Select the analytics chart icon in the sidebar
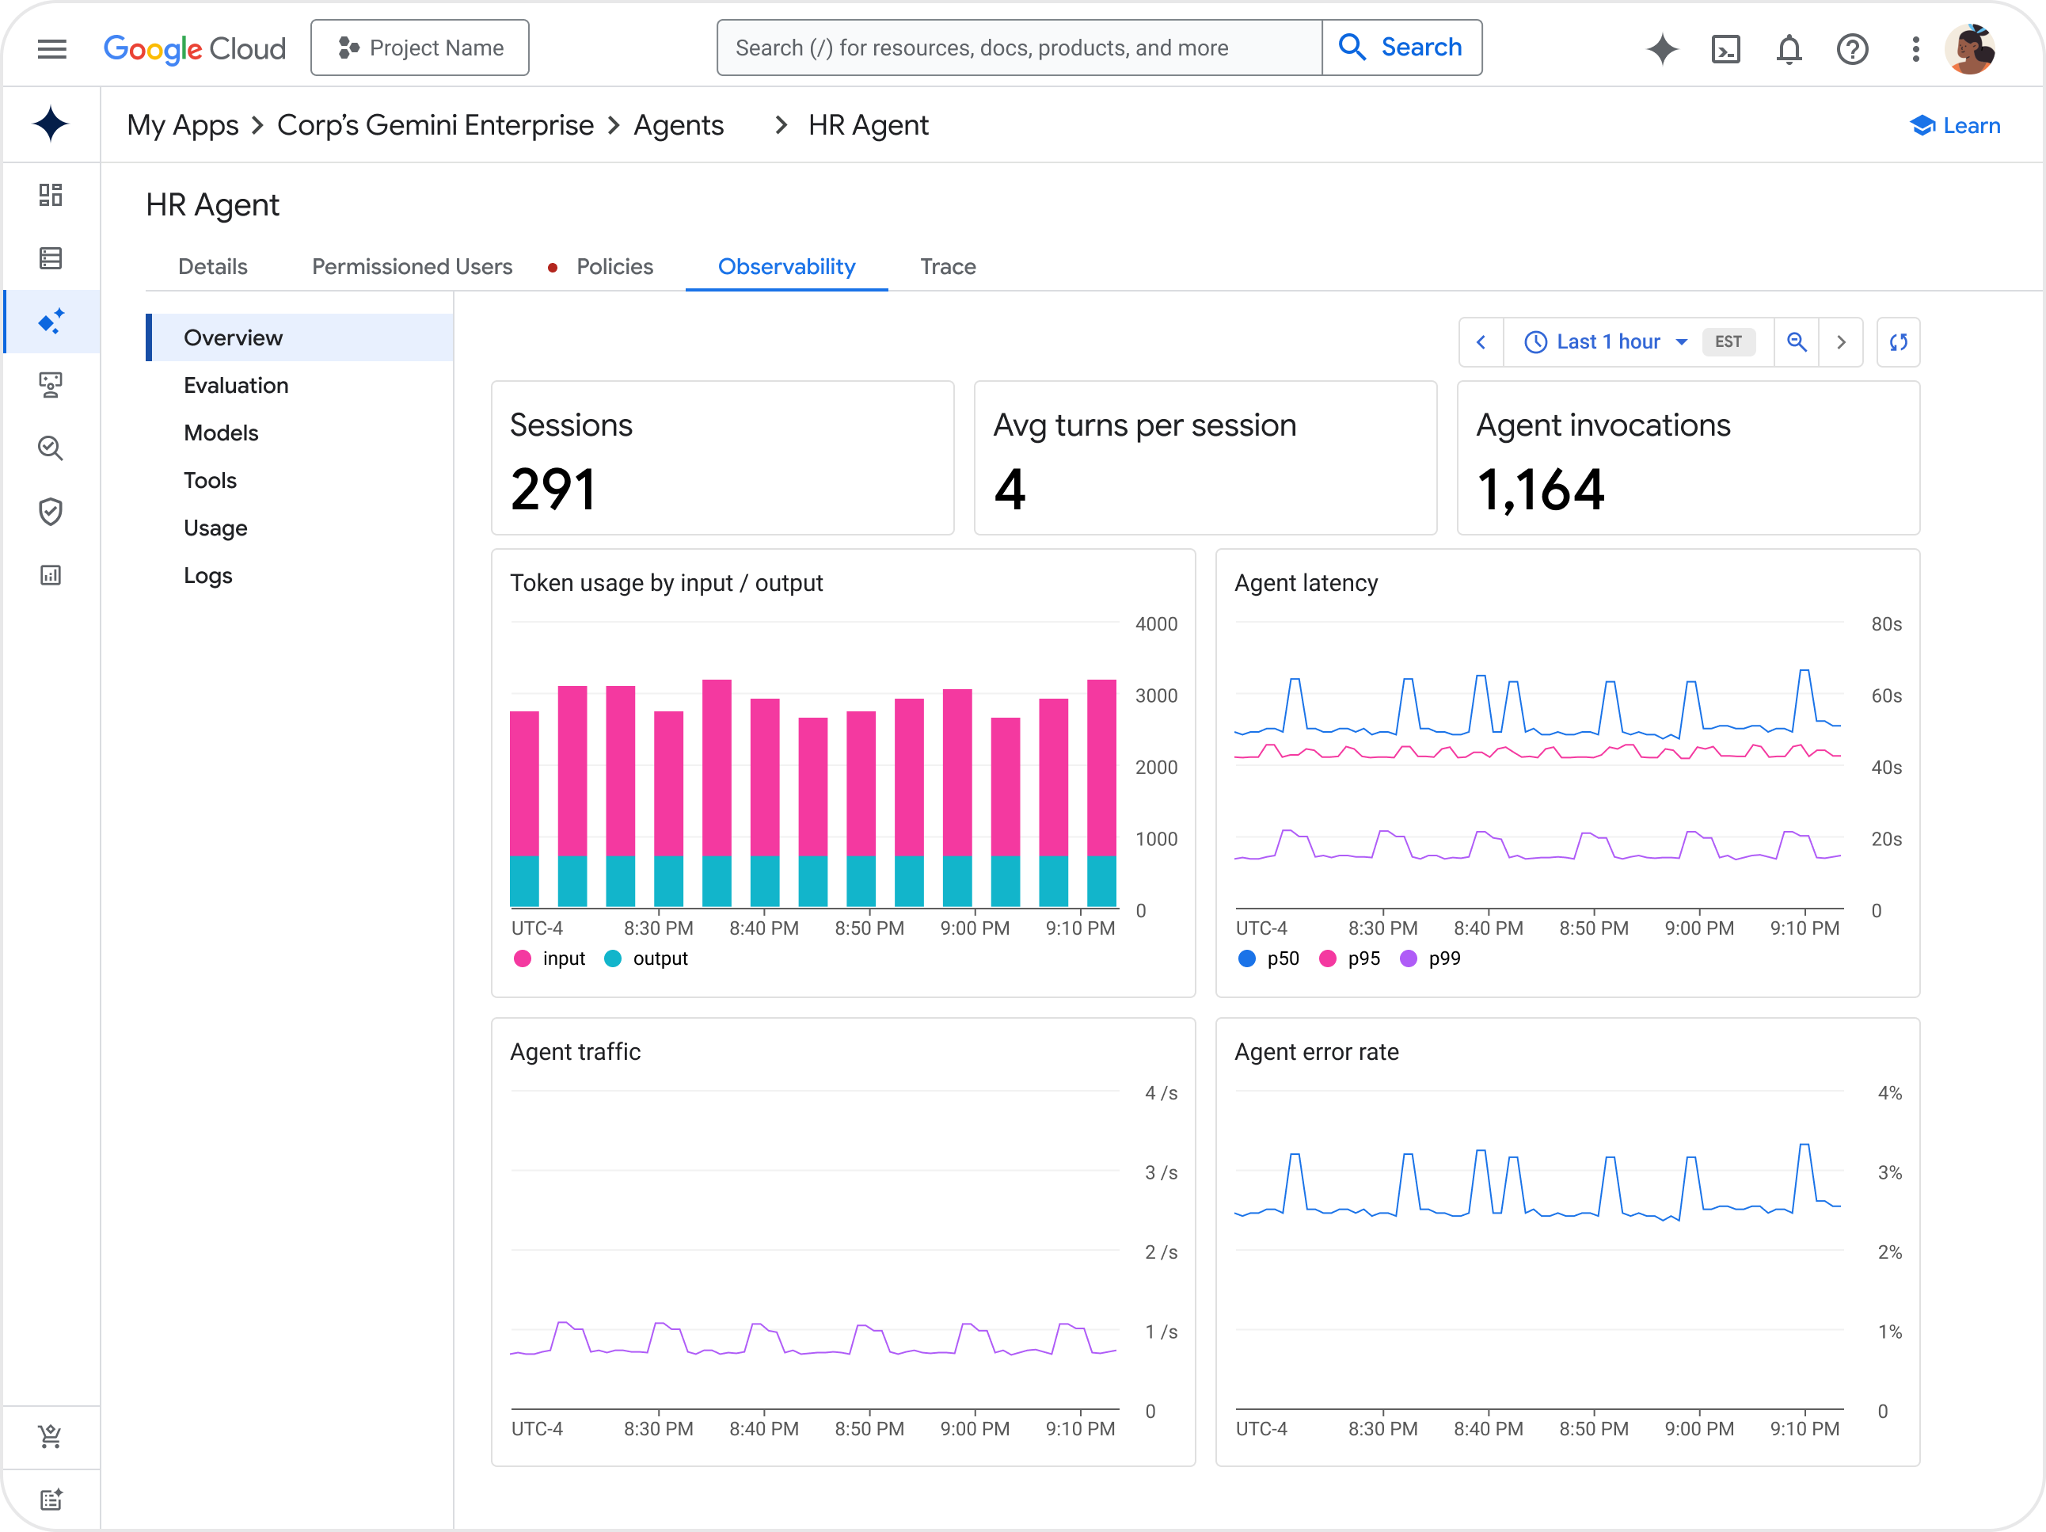Image resolution: width=2046 pixels, height=1532 pixels. [51, 574]
